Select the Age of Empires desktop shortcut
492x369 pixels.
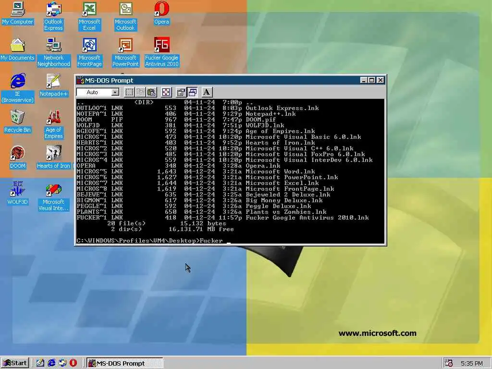(54, 124)
